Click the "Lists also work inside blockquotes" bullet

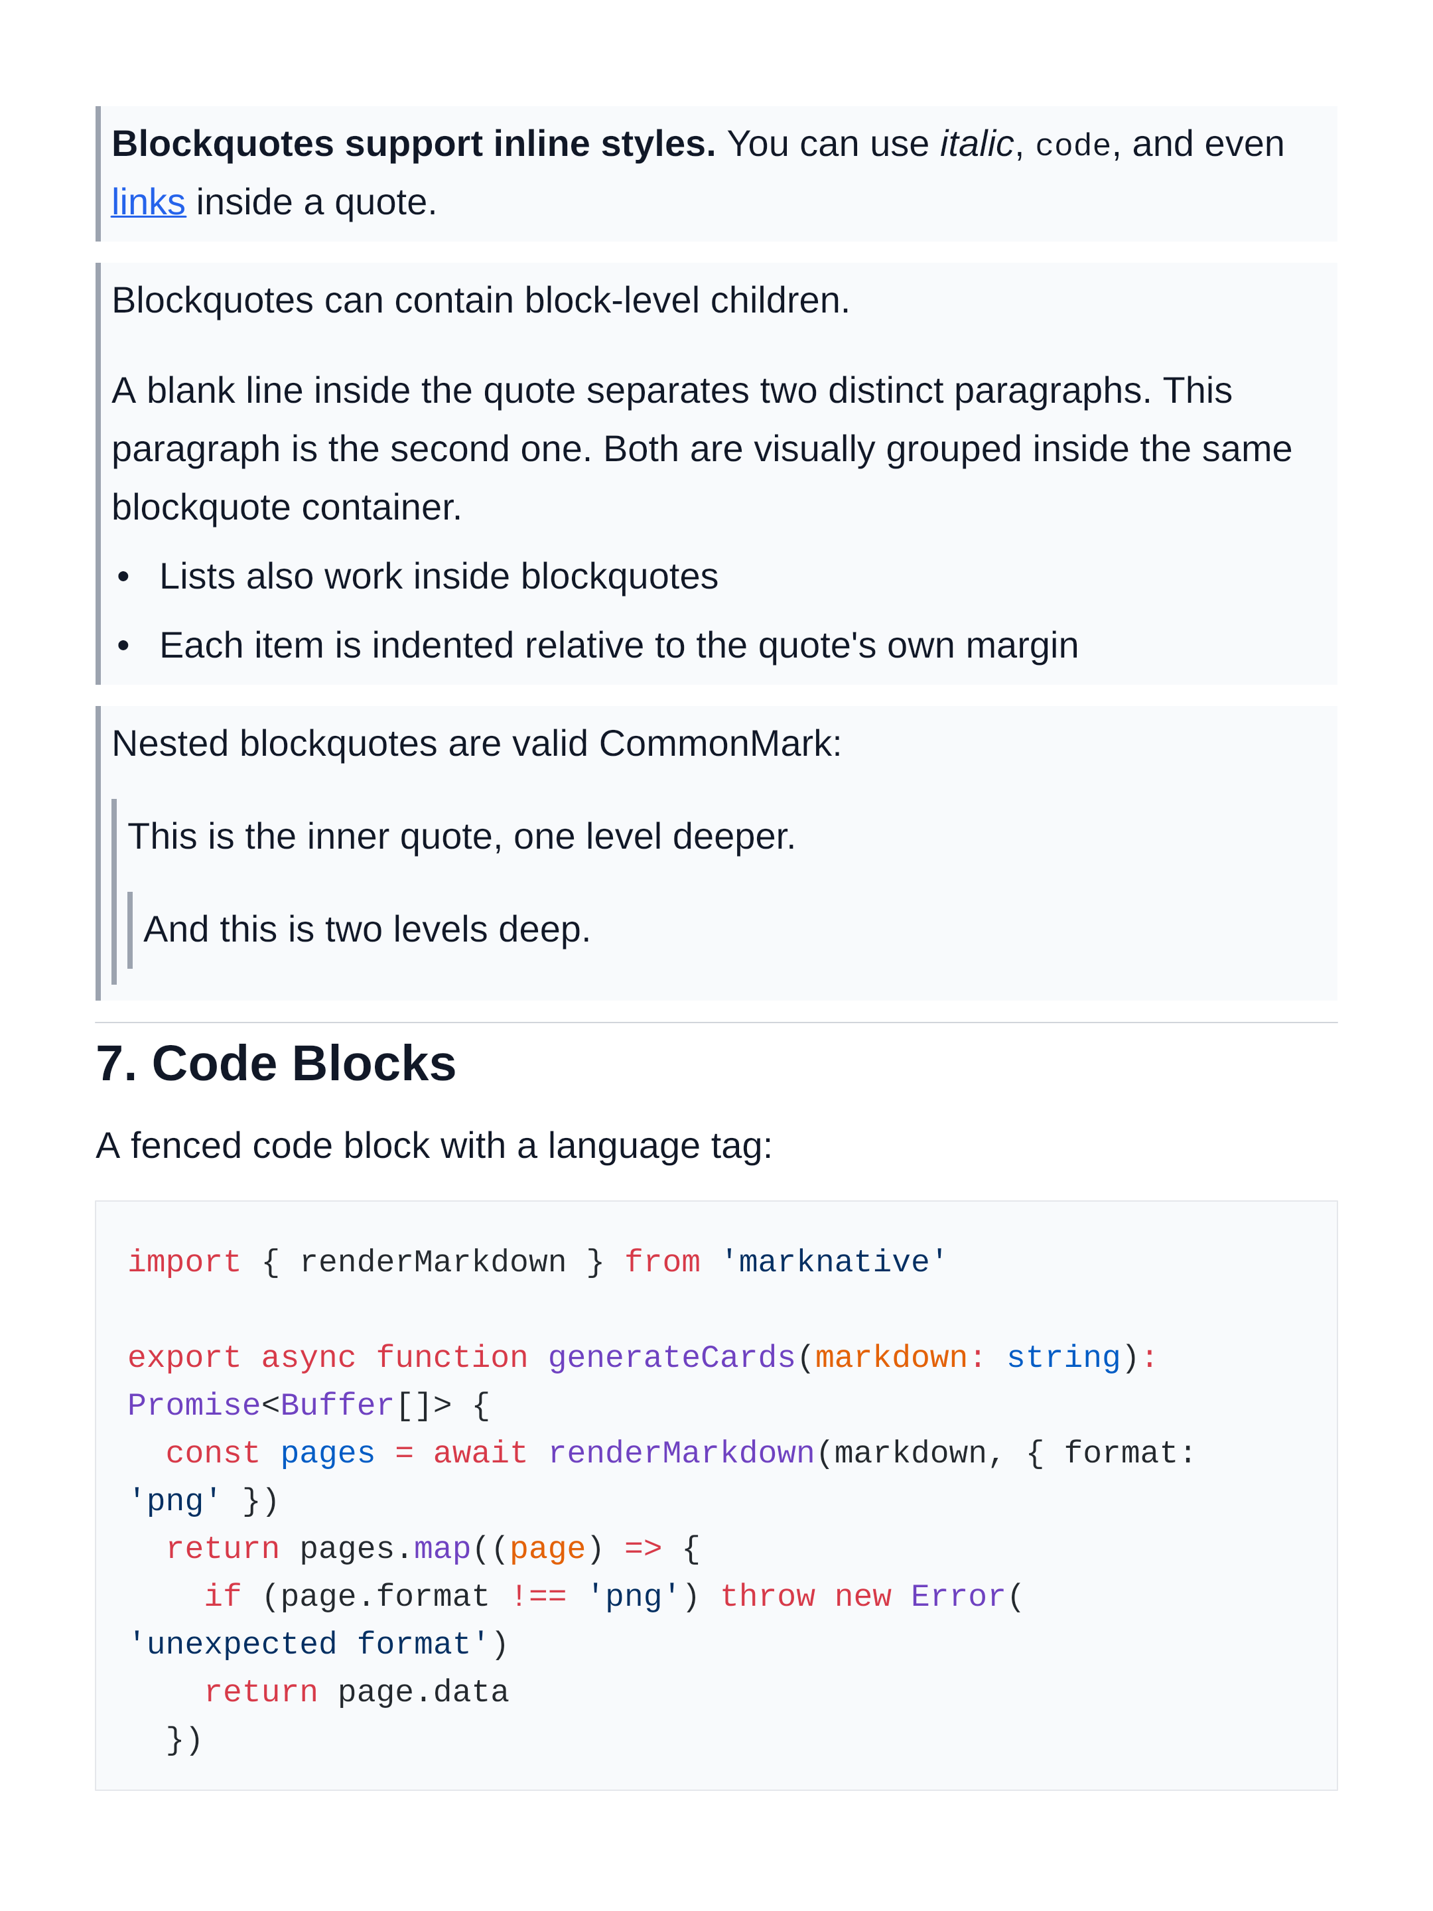coord(438,577)
